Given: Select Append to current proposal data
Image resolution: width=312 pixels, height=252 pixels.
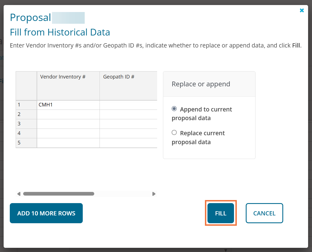Looking at the screenshot, I should click(x=174, y=109).
